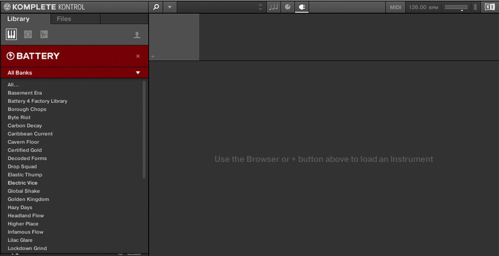Select the Instruments keyboard icon
Screen dimensions: 499x256
click(x=11, y=34)
